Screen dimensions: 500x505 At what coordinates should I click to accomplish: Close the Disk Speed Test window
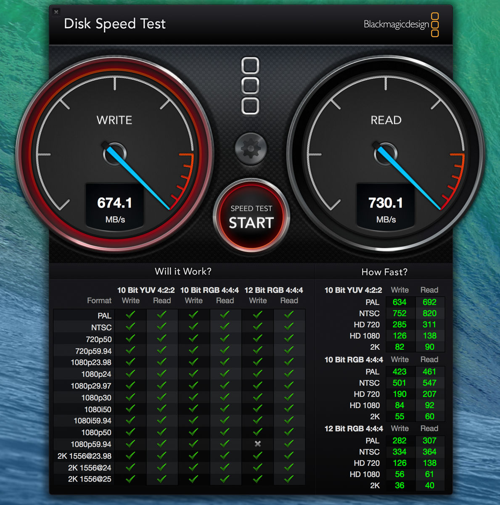click(x=56, y=12)
